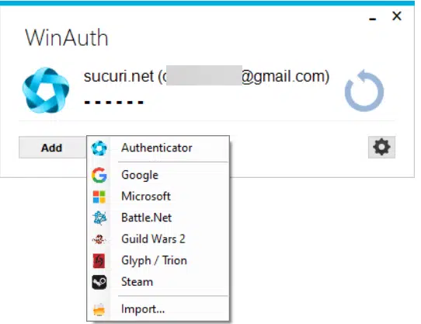Click the Guild Wars 2 icon
This screenshot has height=324, width=421.
pyautogui.click(x=99, y=239)
